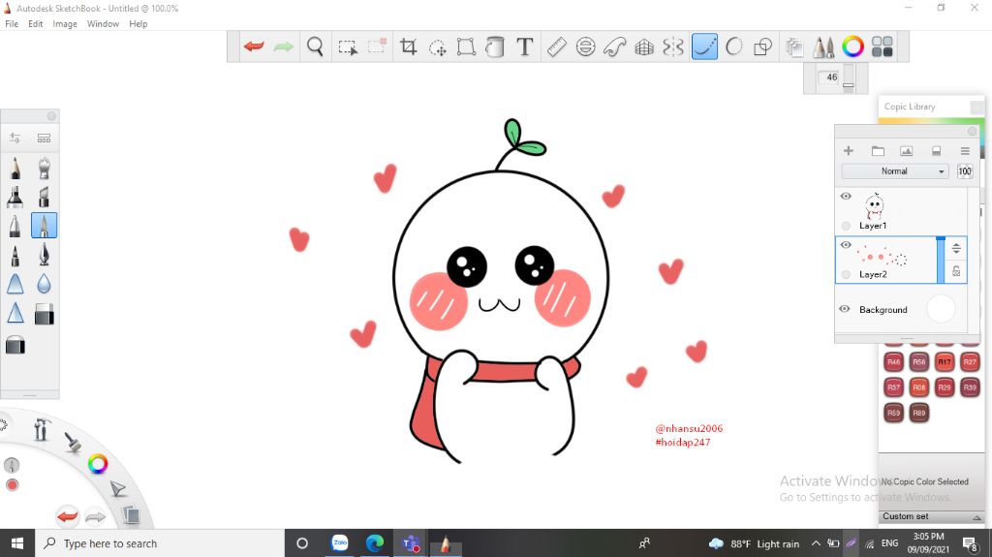Add a layer group folder

coord(878,151)
